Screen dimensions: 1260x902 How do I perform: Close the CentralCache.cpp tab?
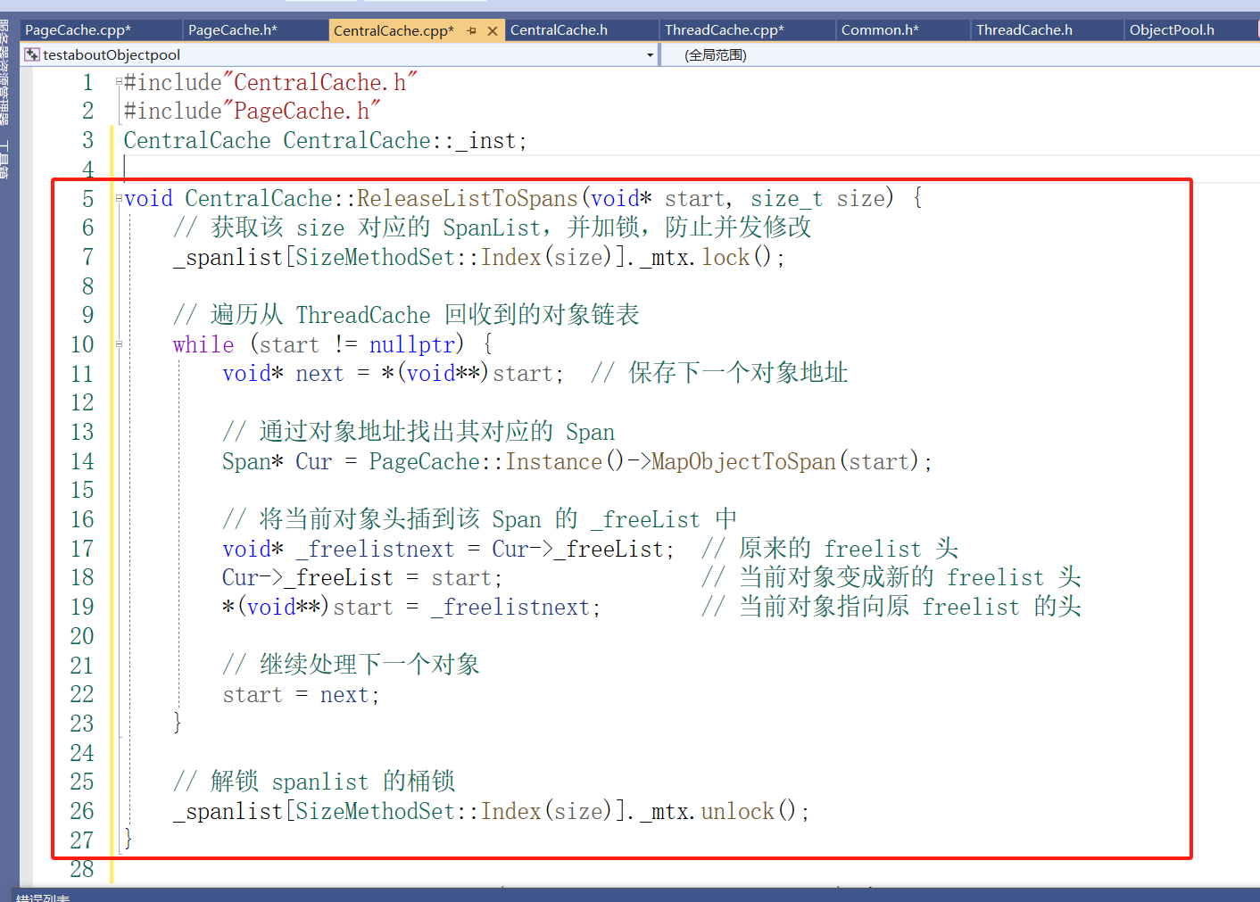coord(493,30)
